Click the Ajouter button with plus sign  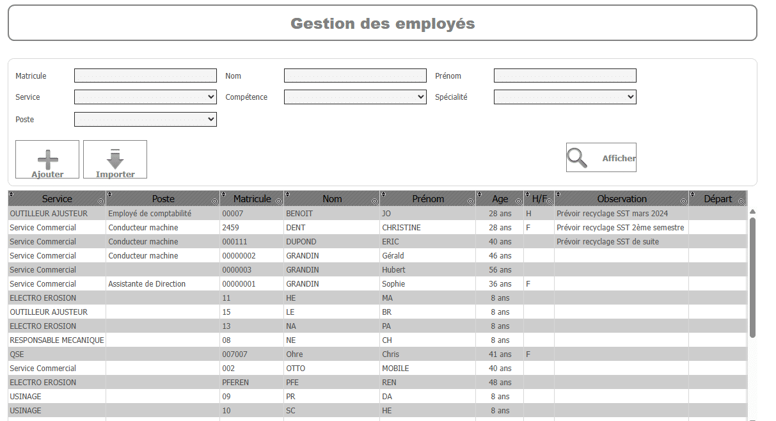47,159
